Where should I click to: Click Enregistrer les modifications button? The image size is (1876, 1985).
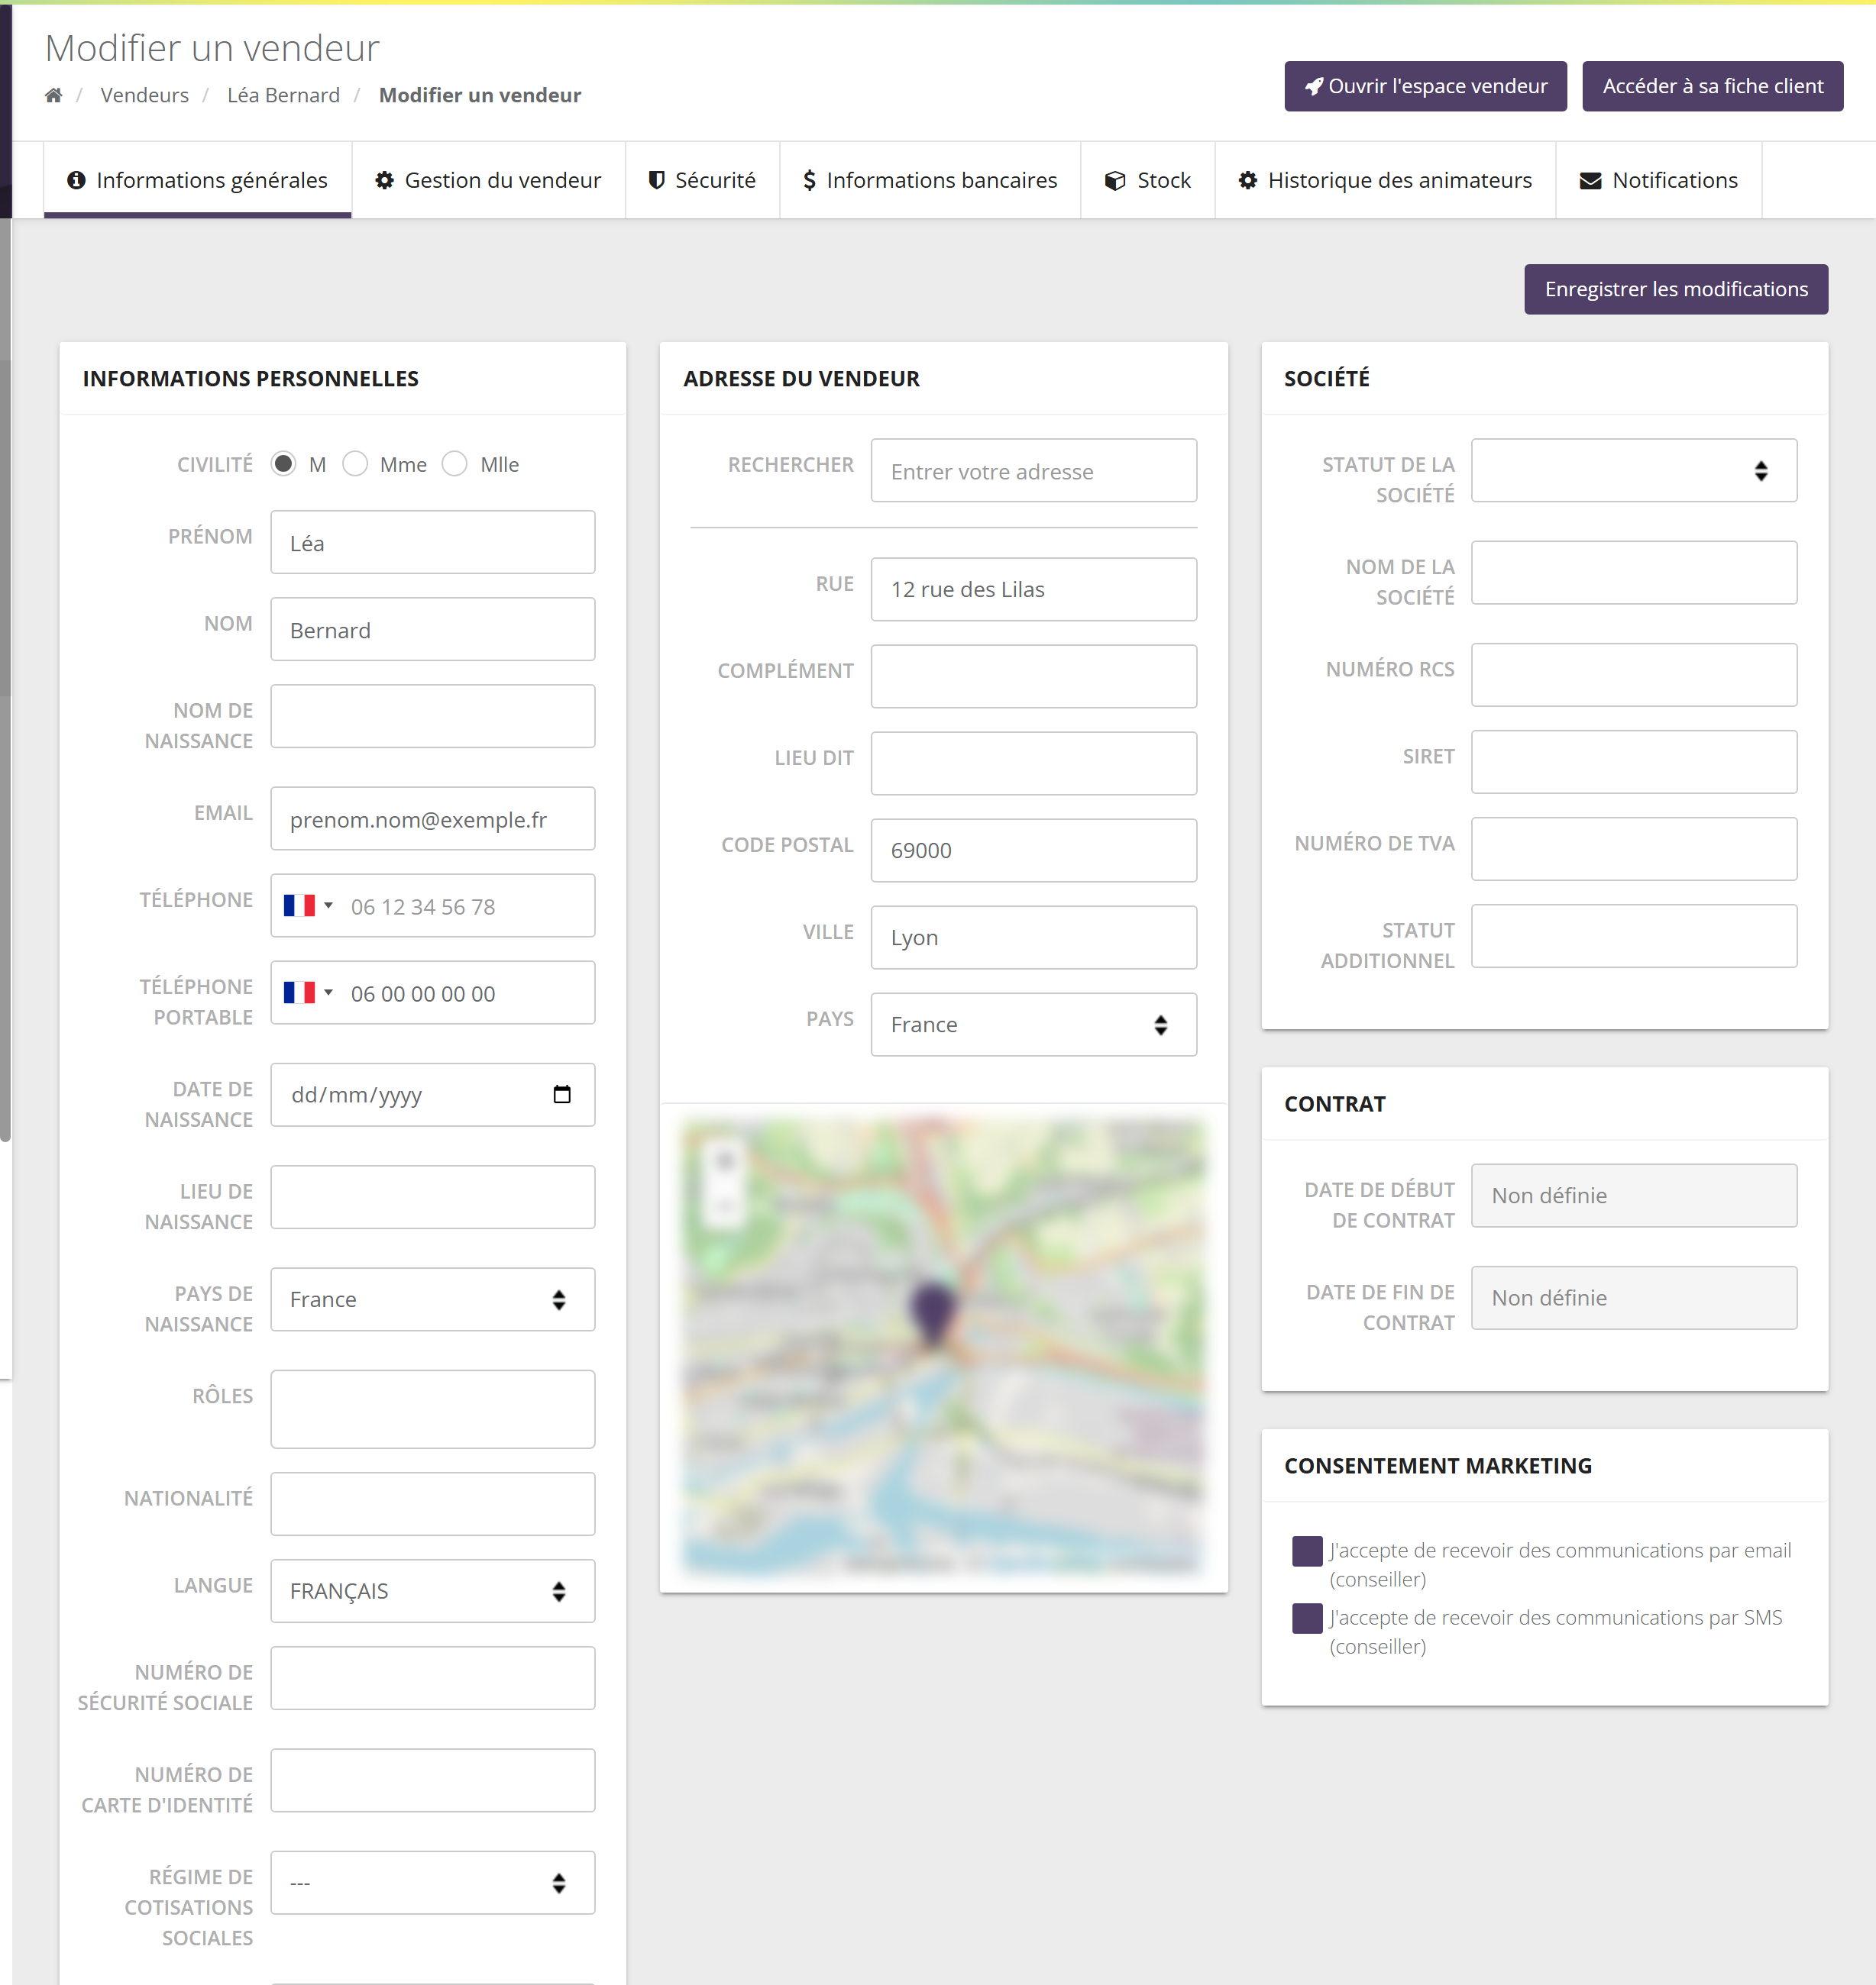point(1676,289)
